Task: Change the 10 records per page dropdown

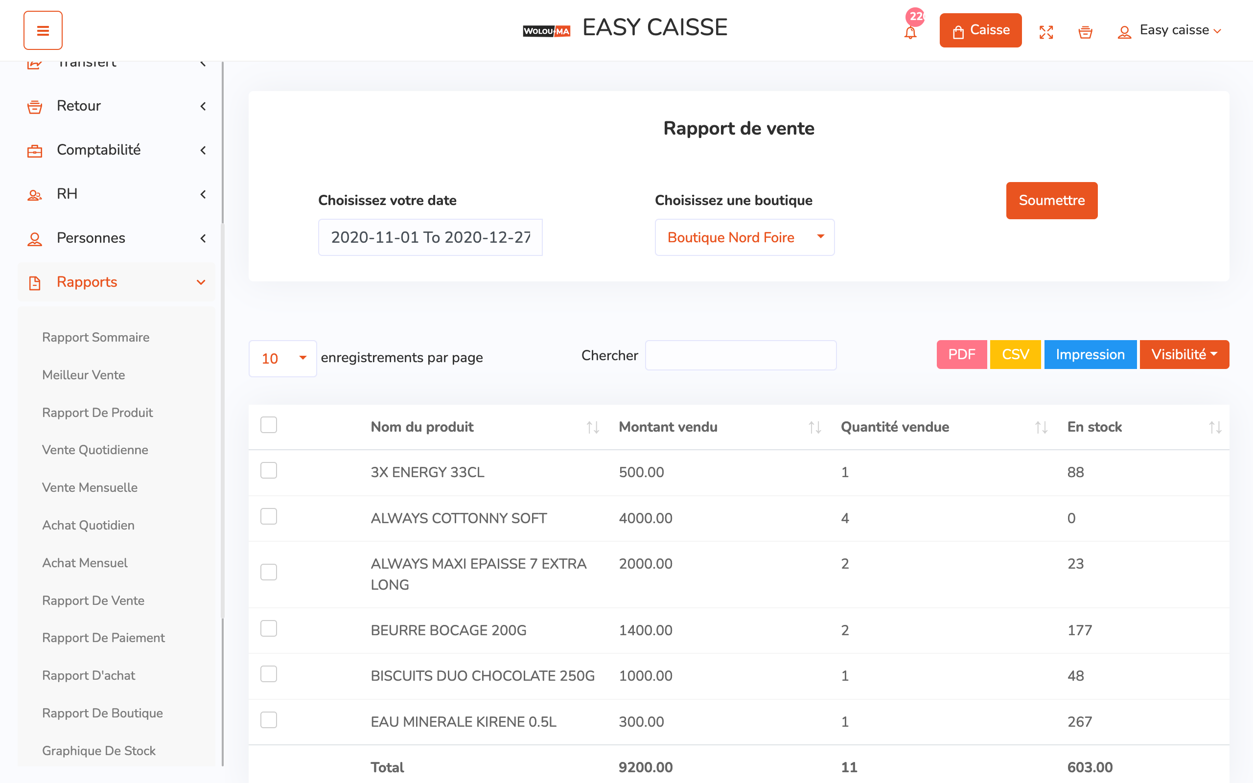Action: click(x=282, y=358)
